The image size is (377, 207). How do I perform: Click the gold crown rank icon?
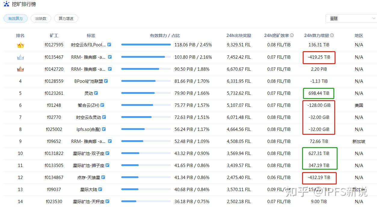tap(20, 45)
